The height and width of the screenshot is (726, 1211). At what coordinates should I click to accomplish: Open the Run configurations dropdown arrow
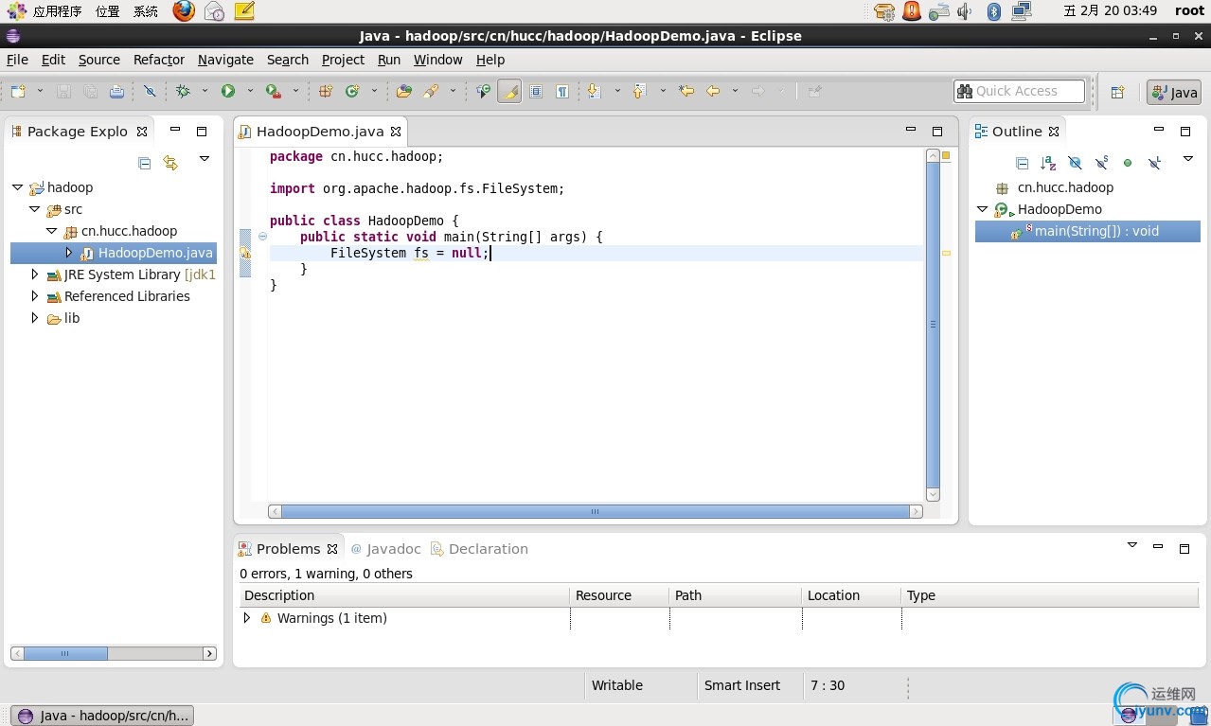pos(250,91)
